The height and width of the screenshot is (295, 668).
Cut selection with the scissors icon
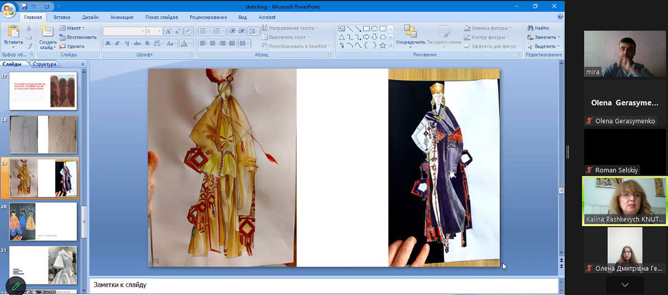point(29,28)
